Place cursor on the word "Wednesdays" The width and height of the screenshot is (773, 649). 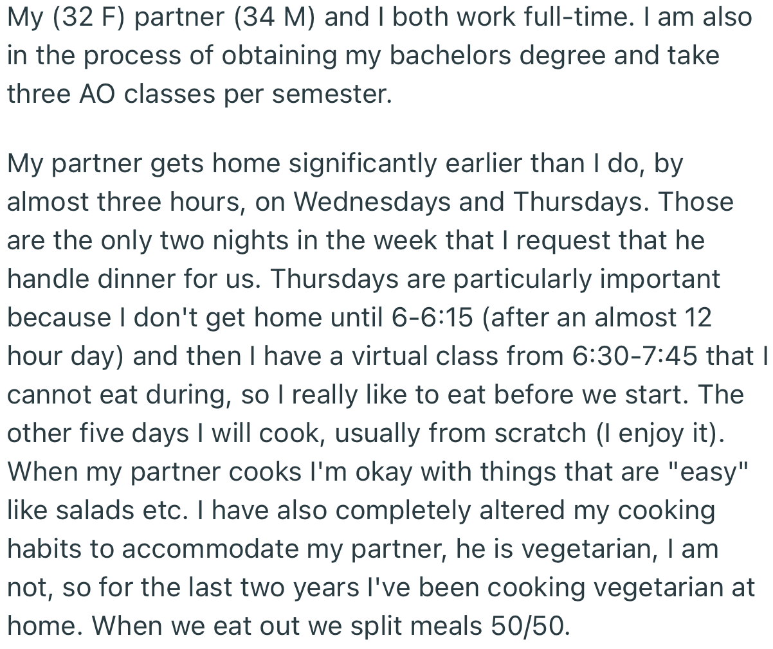pyautogui.click(x=372, y=202)
